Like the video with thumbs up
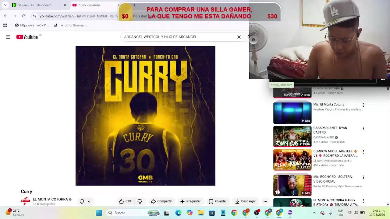 (x=125, y=201)
